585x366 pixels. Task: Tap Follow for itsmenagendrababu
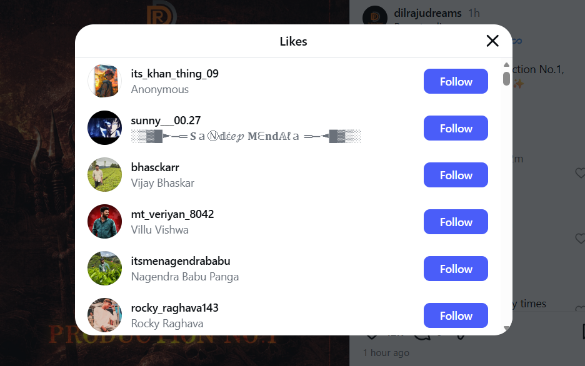pos(456,269)
